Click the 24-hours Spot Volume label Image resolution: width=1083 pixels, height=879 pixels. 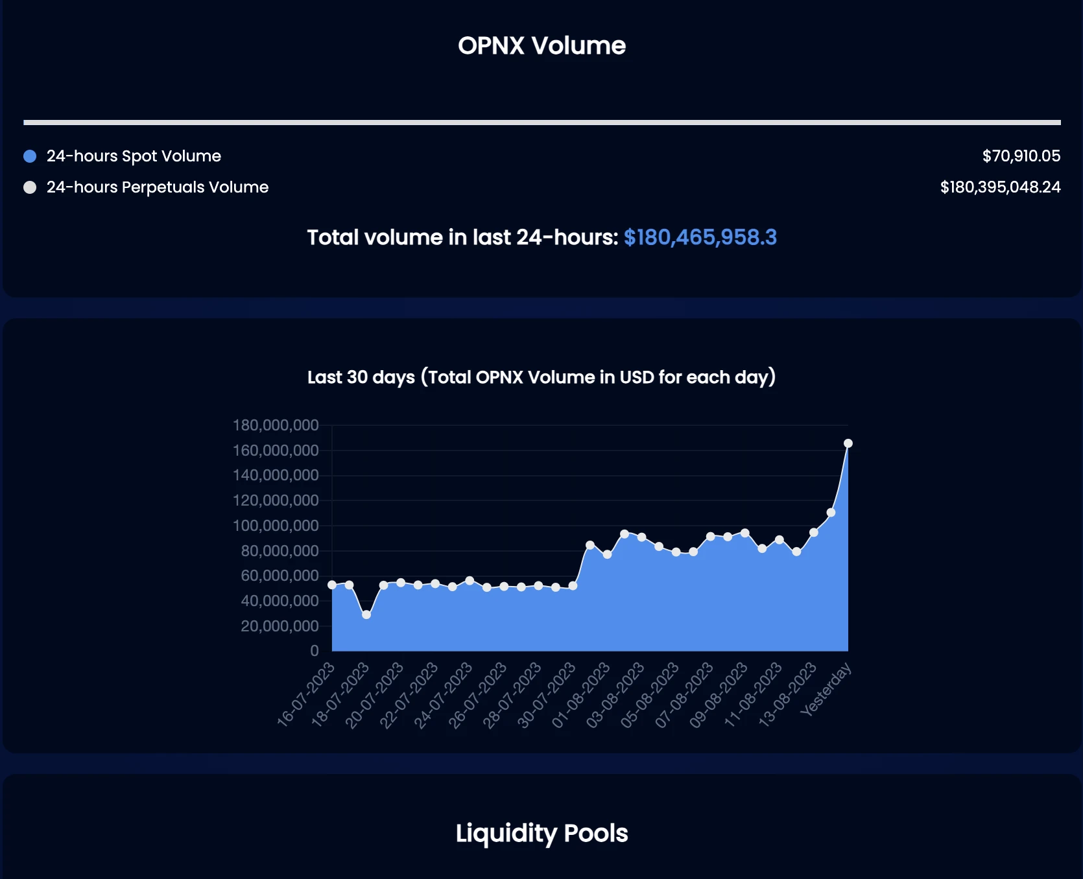(134, 156)
